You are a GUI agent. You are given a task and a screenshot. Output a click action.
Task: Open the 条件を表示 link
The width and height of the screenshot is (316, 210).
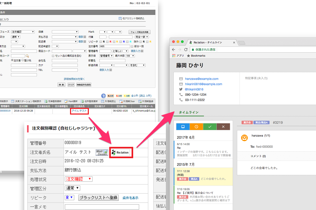[x=130, y=198]
